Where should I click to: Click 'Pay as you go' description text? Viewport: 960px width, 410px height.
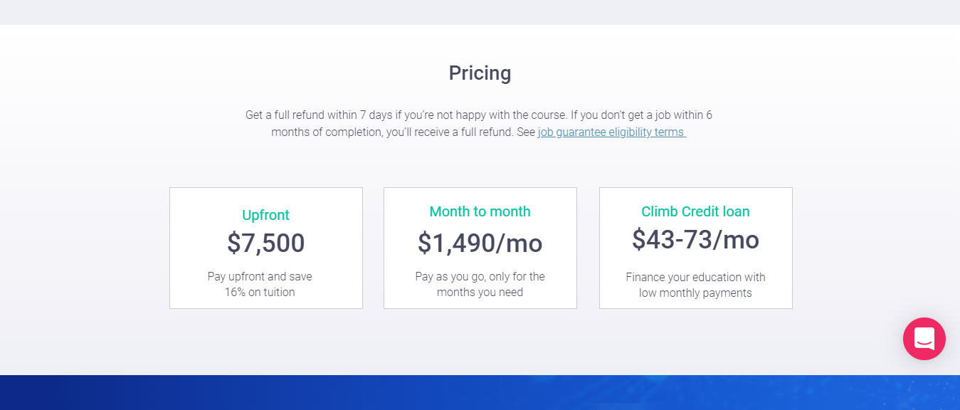point(480,284)
